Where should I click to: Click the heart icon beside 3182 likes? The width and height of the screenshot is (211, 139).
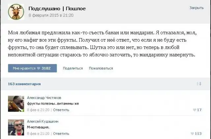click(x=39, y=68)
